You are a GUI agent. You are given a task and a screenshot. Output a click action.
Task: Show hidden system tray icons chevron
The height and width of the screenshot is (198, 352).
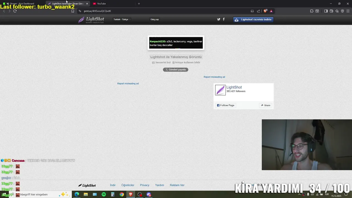[x=299, y=194]
